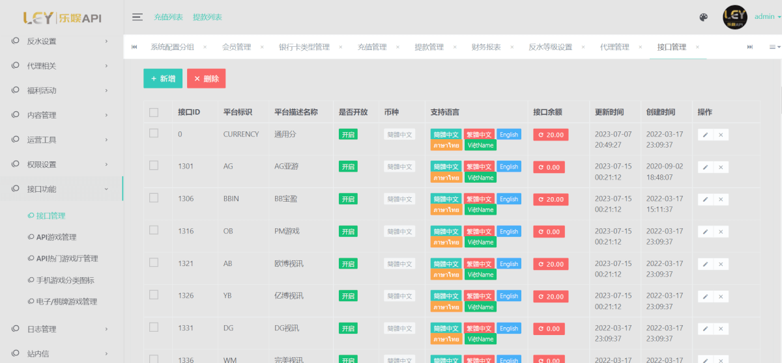Refresh balance of the CURRENCY interface

tap(550, 135)
